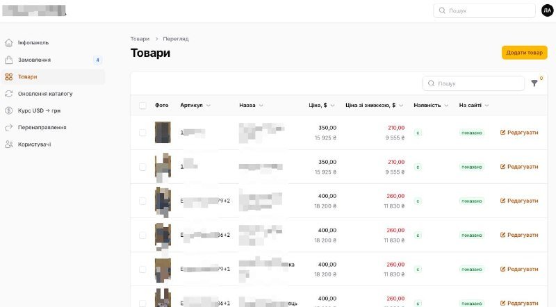Open the first product photo thumbnail
This screenshot has width=556, height=307.
(163, 132)
